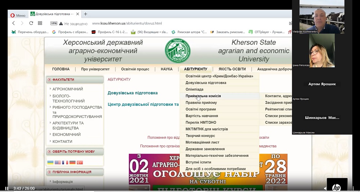Select Приймальна комісія menu entry
360x192 pixels.
coord(220,96)
